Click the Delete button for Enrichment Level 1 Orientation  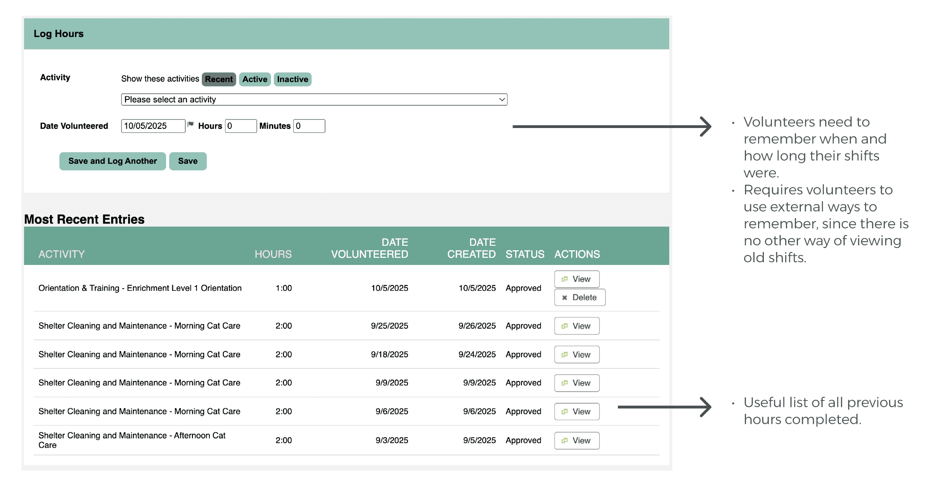(x=579, y=298)
